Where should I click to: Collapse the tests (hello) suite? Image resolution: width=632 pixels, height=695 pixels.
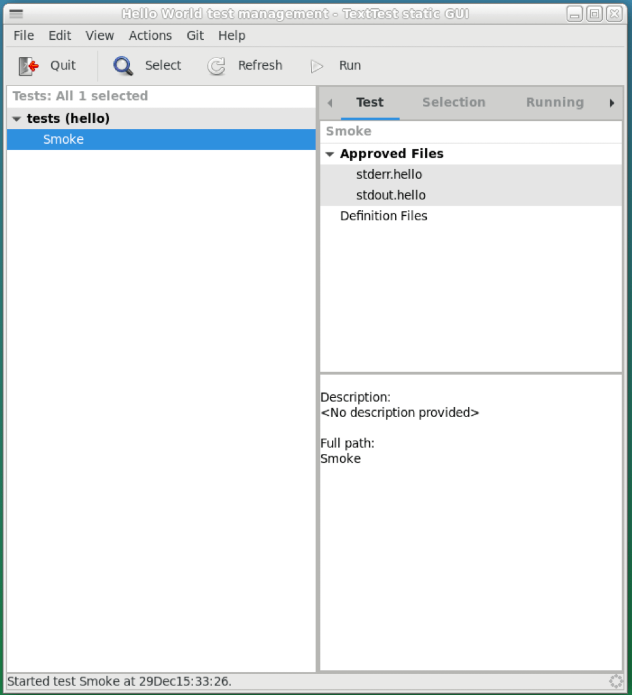click(17, 119)
